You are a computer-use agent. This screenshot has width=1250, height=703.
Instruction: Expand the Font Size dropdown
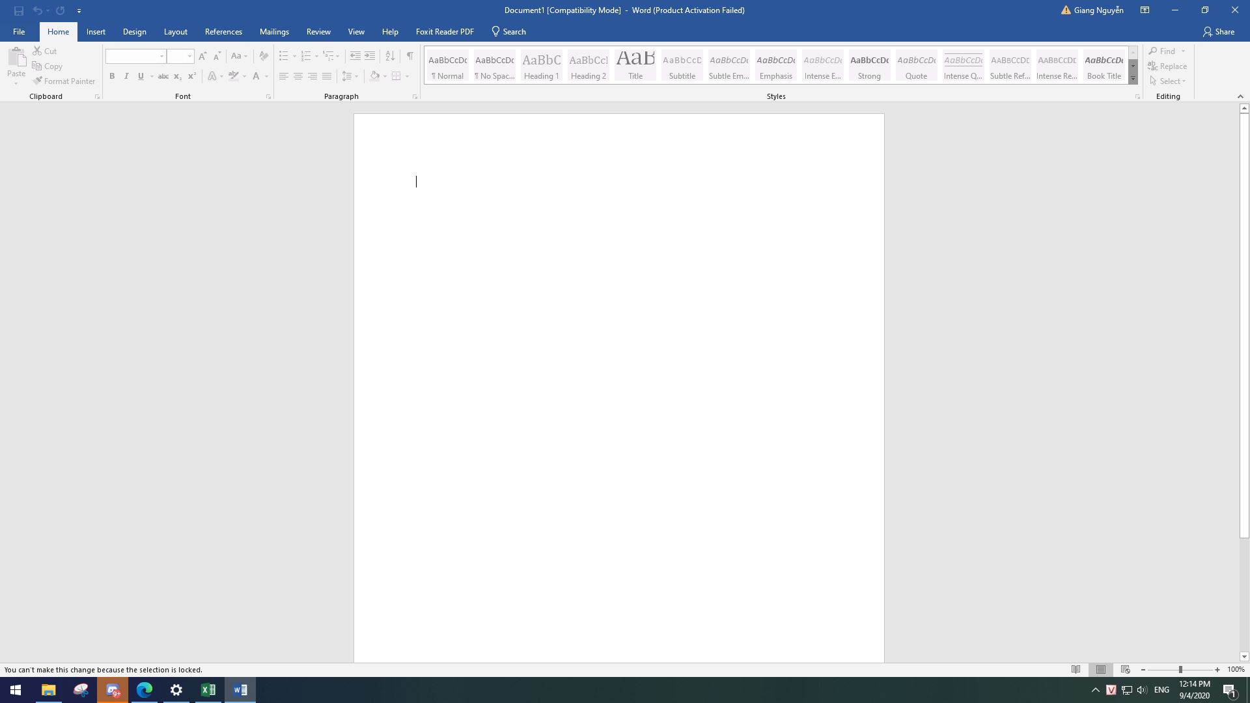pos(189,56)
